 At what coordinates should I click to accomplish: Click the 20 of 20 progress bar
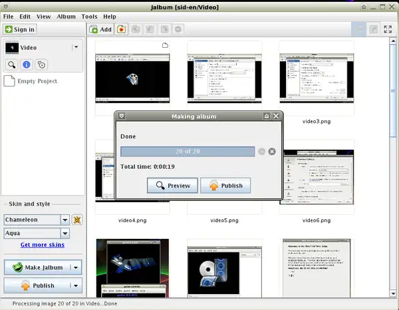188,152
